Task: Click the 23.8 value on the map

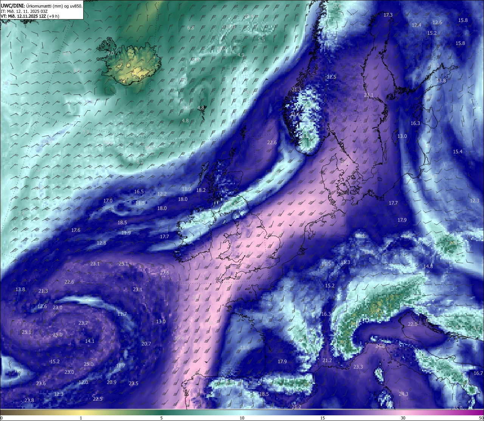Action: tap(29, 400)
